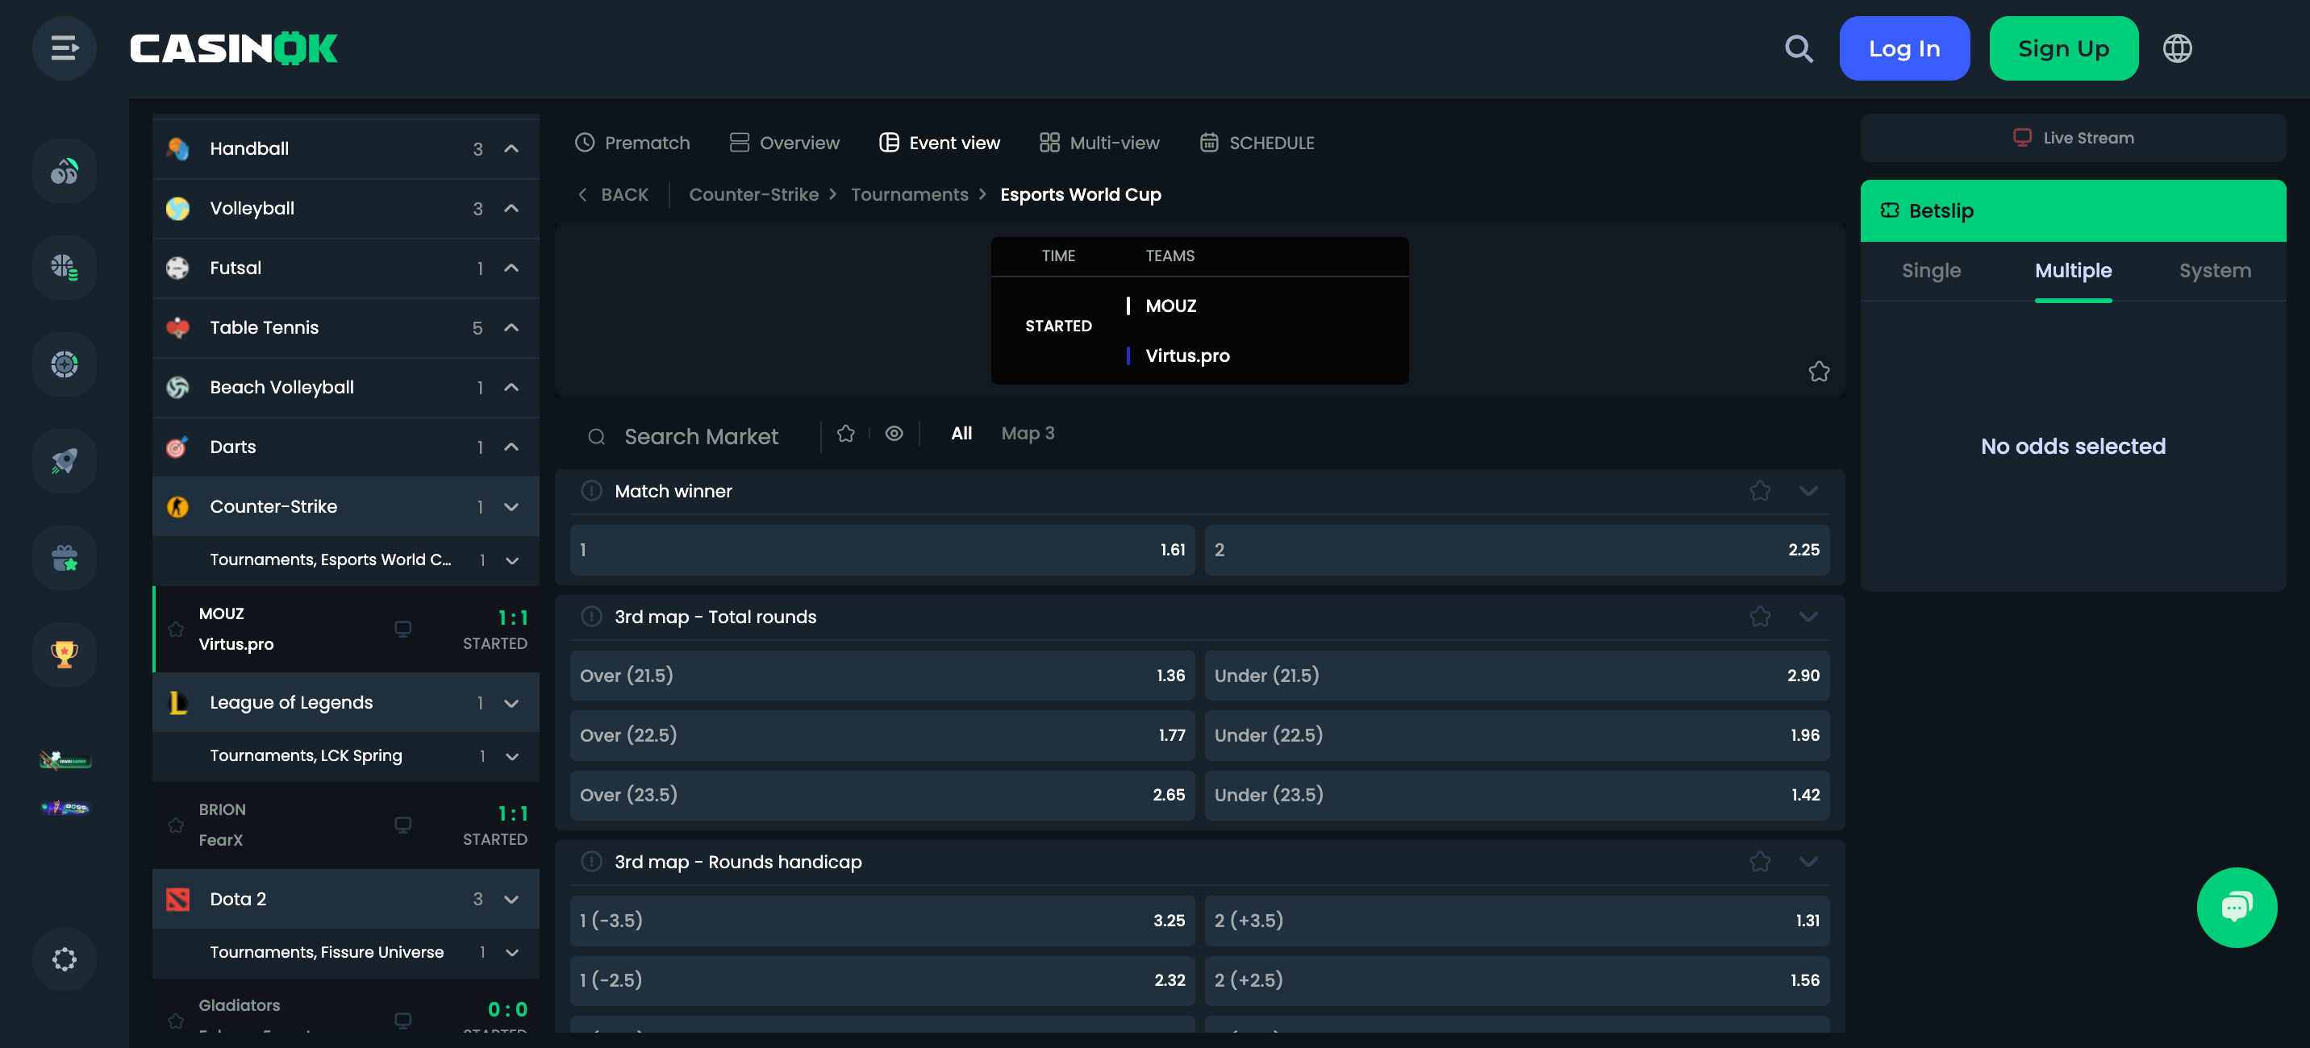Open the second promo banner in sidebar
This screenshot has width=2310, height=1048.
coord(65,808)
